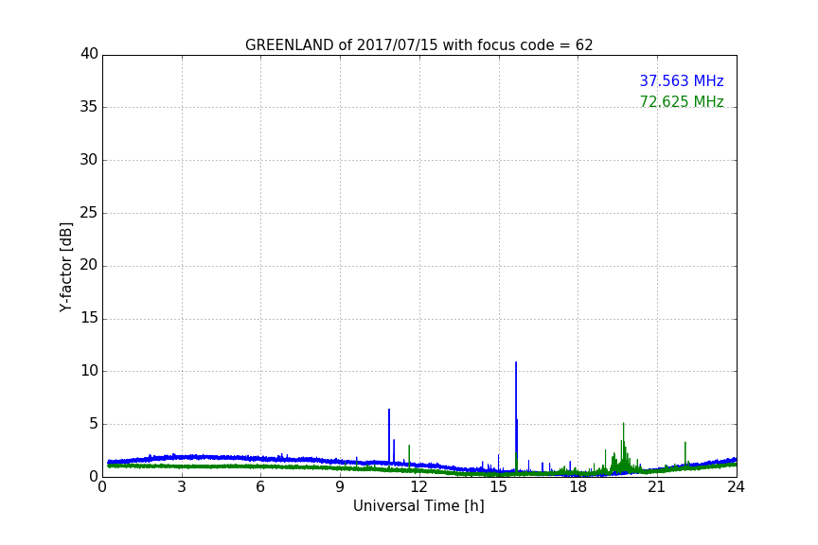The image size is (818, 545).
Task: Click the x-axis tick label '12'
Action: pyautogui.click(x=419, y=487)
